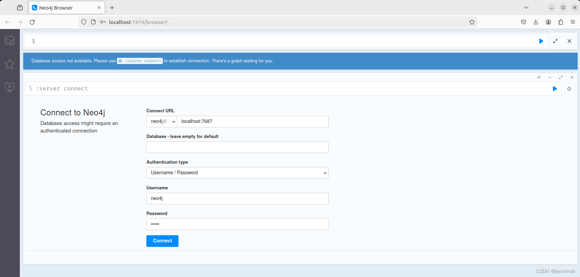Open the site information page icon
This screenshot has width=580, height=277.
93,22
